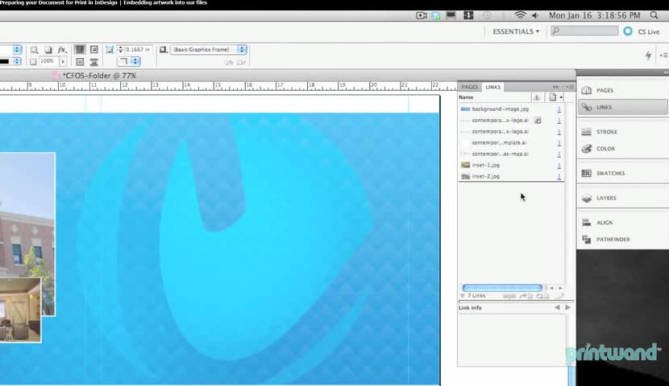Click the interior room photo on canvas
The image size is (669, 386).
(x=20, y=310)
